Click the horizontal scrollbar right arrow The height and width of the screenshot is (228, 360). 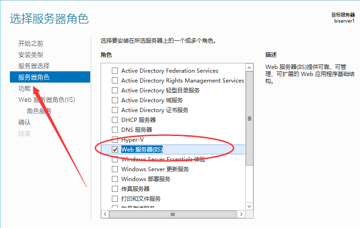(x=242, y=214)
